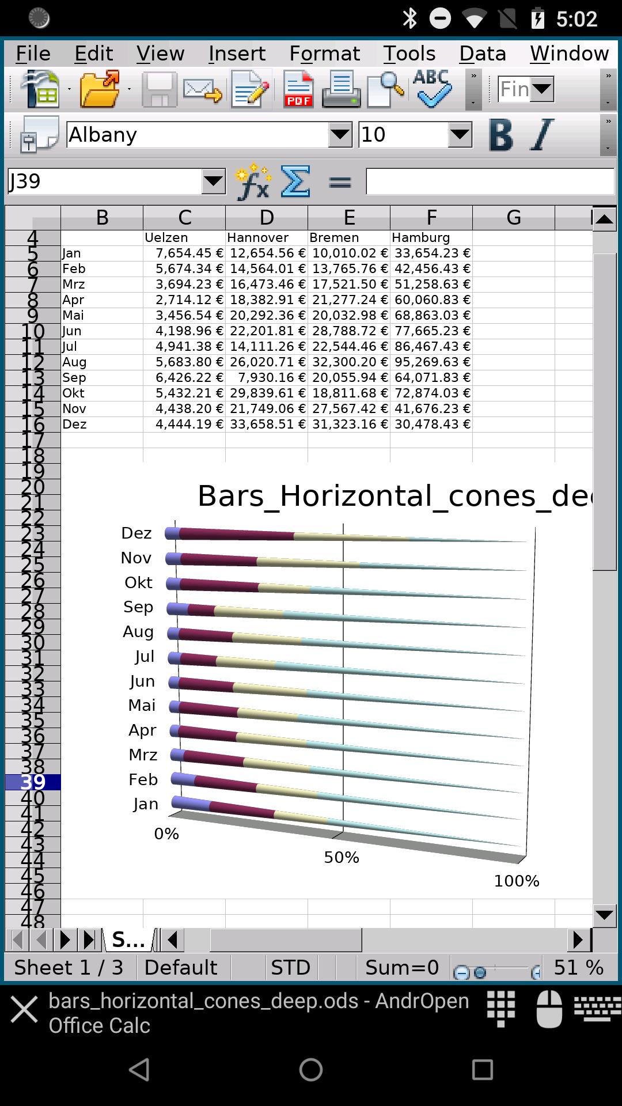Viewport: 622px width, 1106px height.
Task: Toggle the STD selection mode field
Action: tap(291, 967)
